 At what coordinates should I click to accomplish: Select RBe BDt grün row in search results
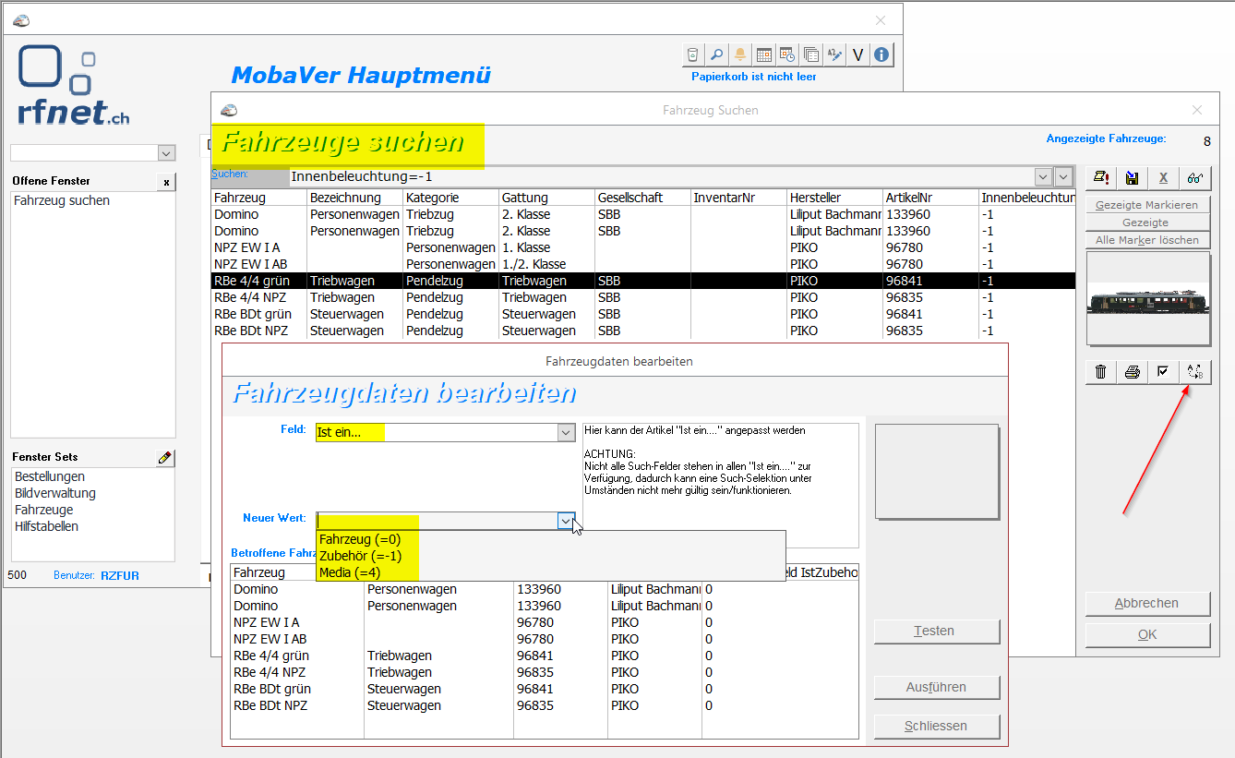point(643,314)
